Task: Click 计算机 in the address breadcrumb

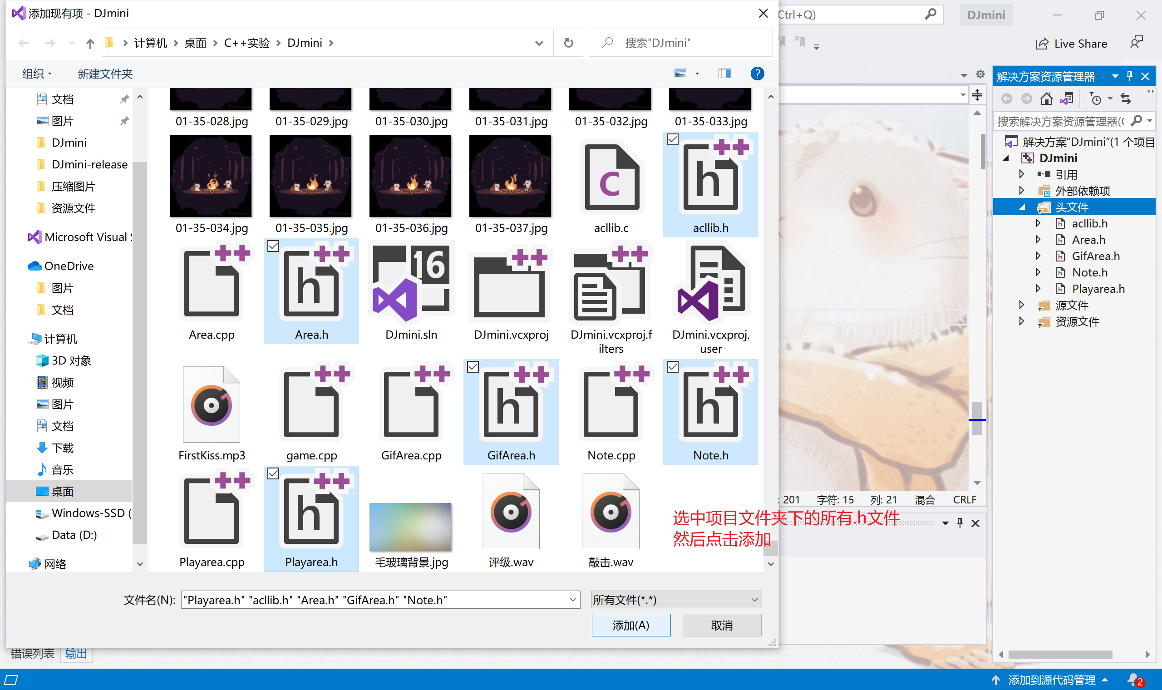Action: [x=150, y=43]
